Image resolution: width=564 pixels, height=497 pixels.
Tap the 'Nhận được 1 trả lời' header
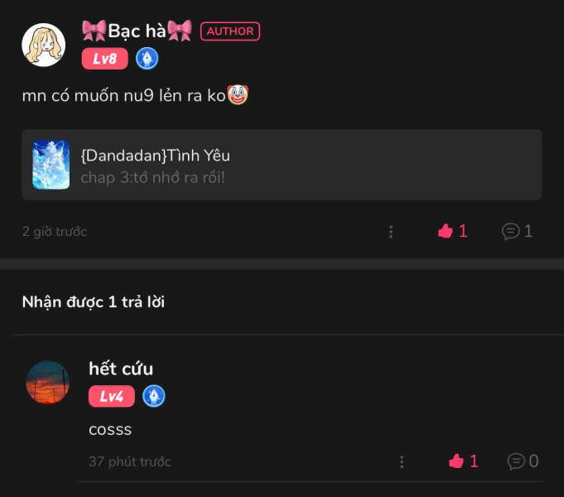93,302
